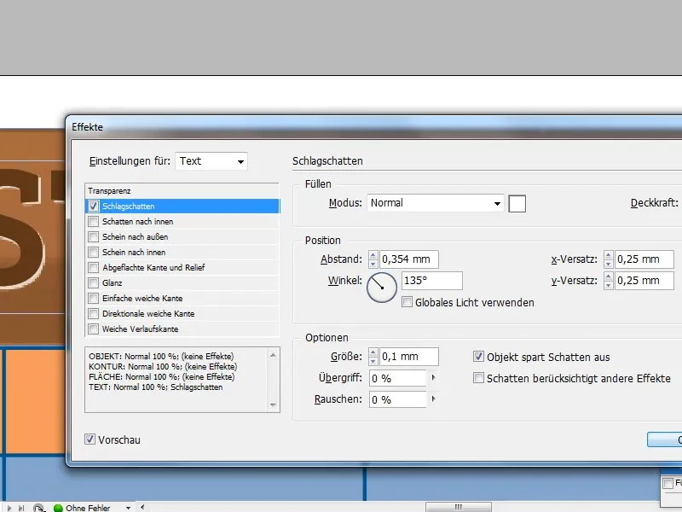
Task: Click the preflight profile icon in status bar
Action: [x=38, y=508]
